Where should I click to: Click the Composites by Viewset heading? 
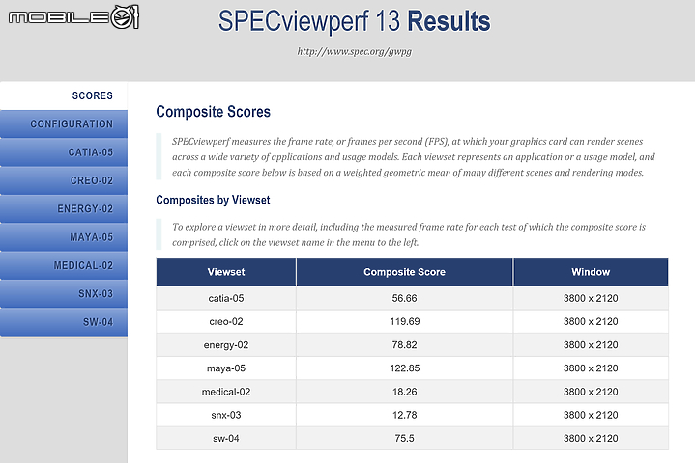tap(213, 200)
